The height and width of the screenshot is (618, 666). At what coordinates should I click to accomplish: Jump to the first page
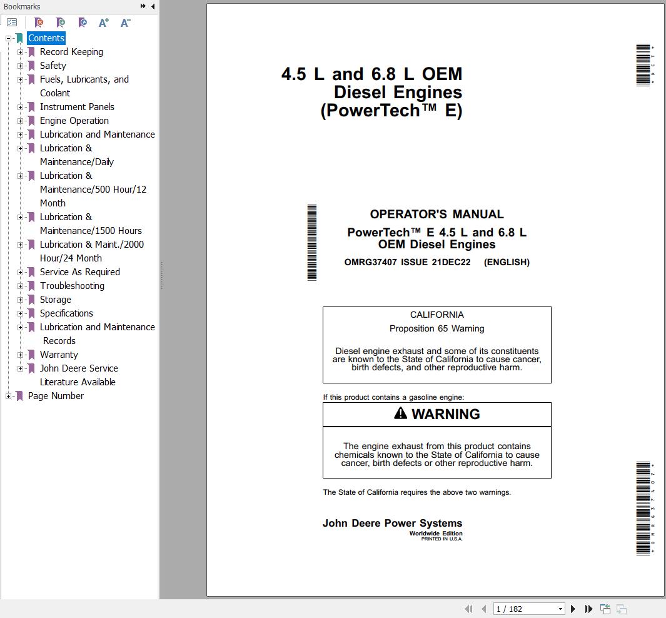(x=468, y=609)
